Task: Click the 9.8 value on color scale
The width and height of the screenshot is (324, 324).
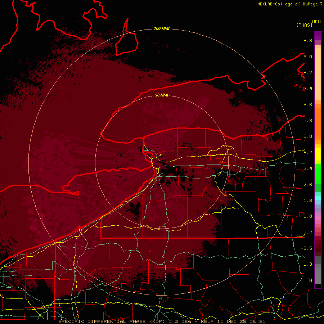Action: pos(308,40)
